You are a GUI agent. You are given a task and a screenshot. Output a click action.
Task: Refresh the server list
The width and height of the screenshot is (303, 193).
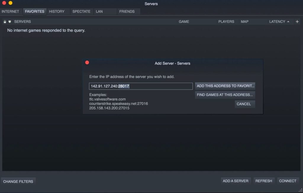point(264,181)
